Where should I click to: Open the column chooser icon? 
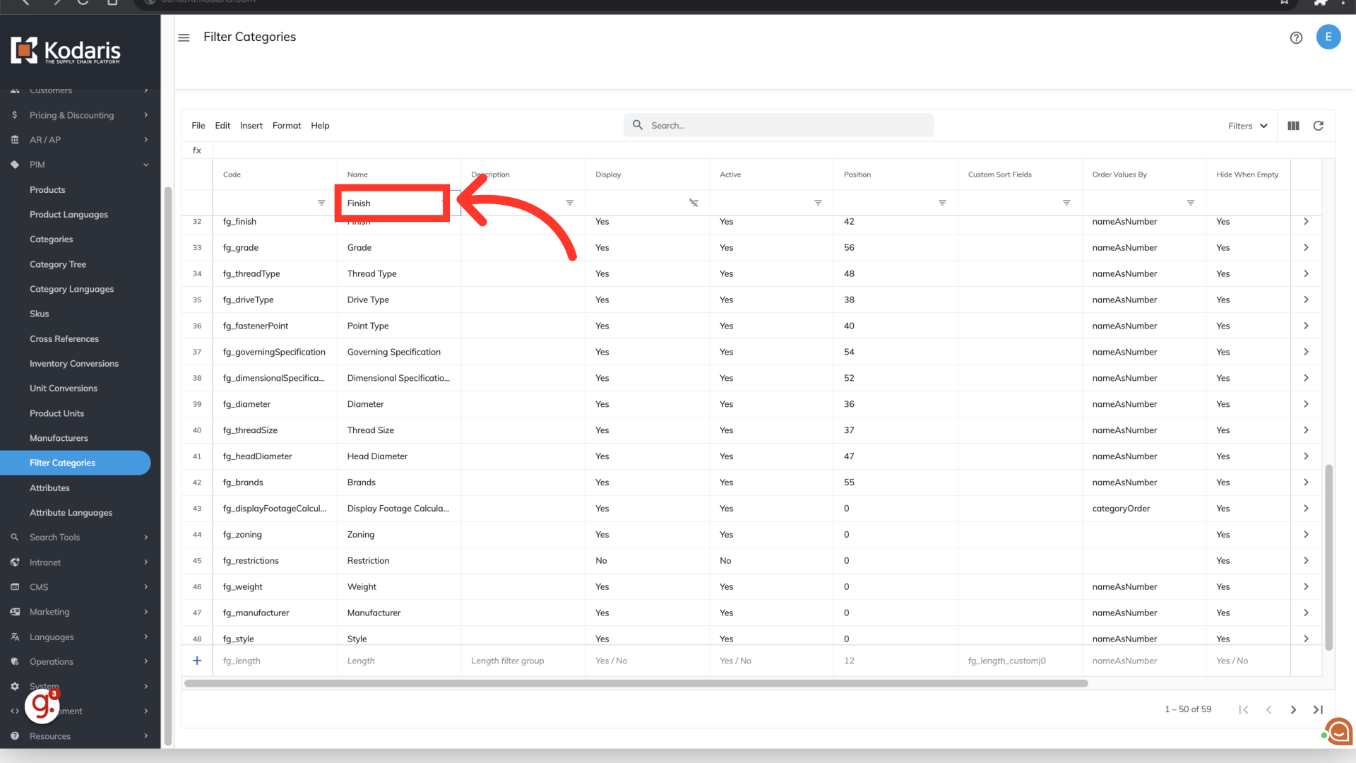tap(1293, 126)
